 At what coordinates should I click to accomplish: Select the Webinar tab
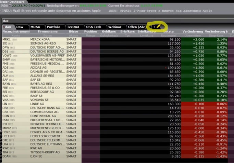[115, 27]
